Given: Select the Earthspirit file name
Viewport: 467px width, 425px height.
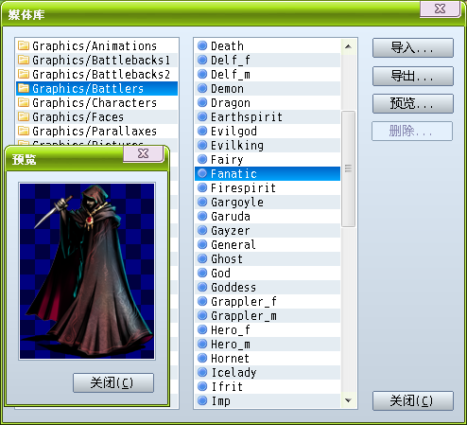Looking at the screenshot, I should coord(247,117).
